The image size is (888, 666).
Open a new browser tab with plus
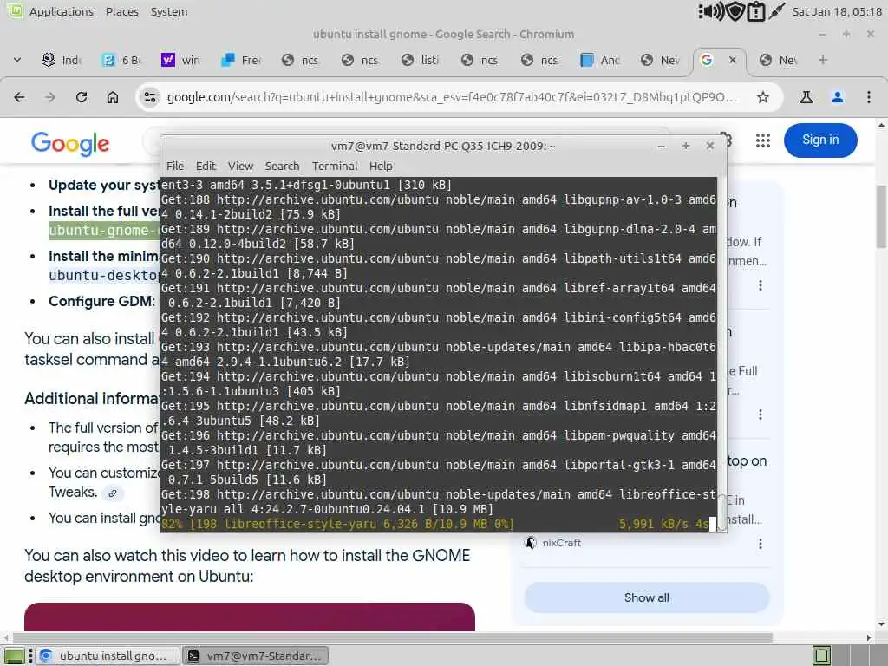(823, 60)
